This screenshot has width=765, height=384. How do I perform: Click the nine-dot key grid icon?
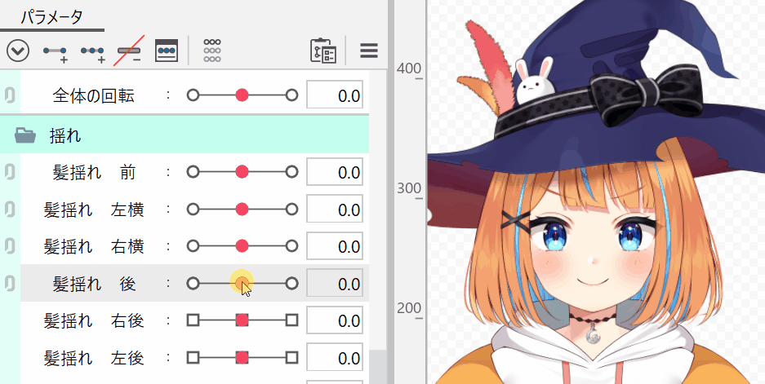(x=212, y=51)
